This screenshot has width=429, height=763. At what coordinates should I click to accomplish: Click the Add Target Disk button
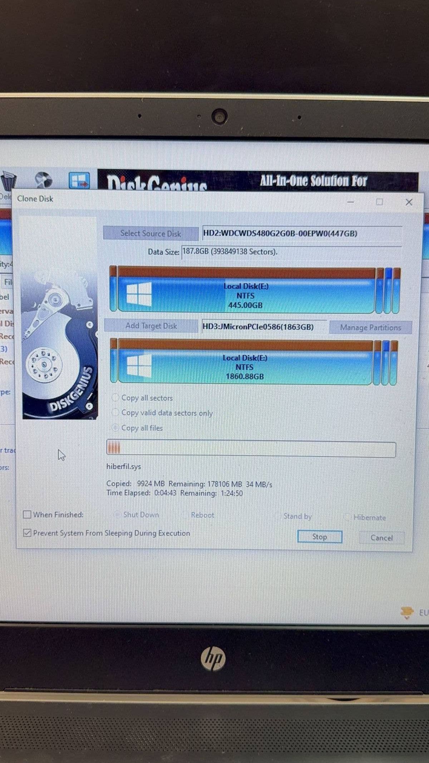point(151,326)
